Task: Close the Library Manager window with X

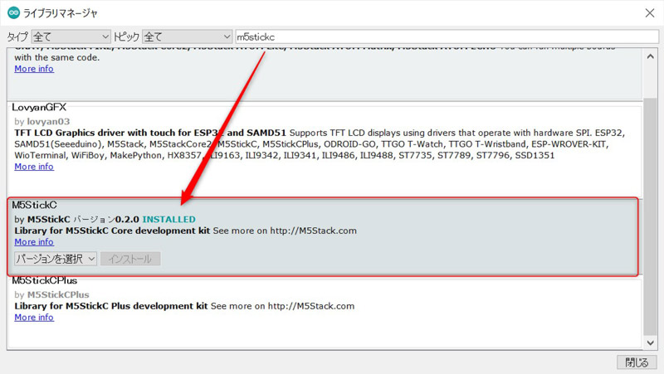Action: tap(650, 12)
